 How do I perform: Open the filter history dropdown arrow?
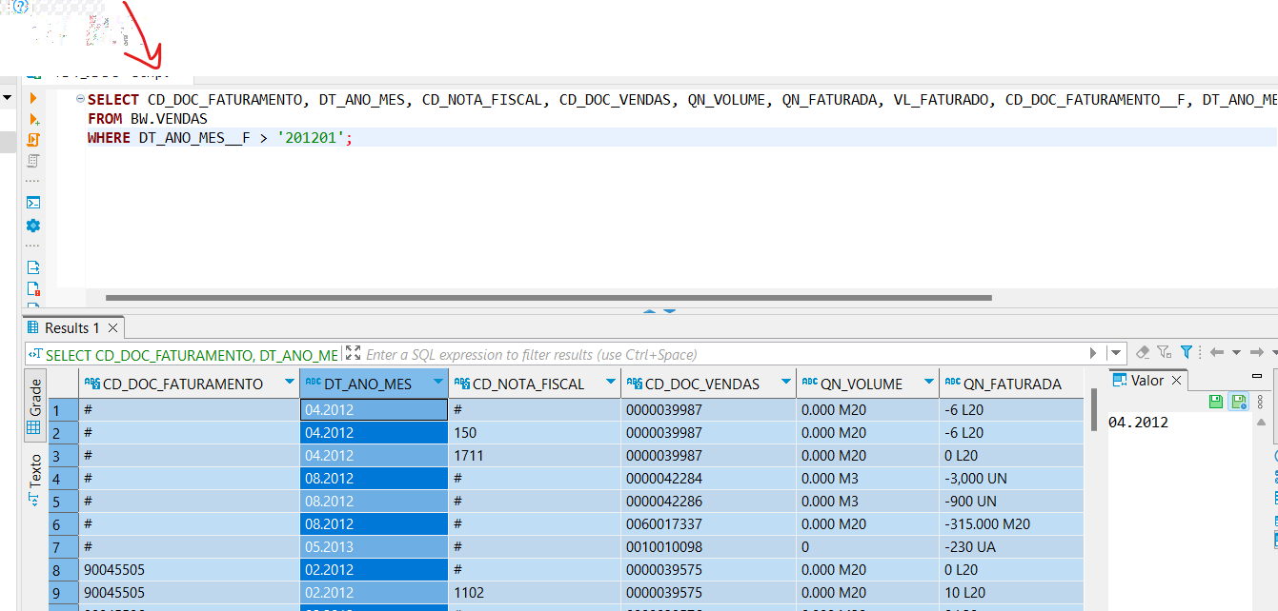[1117, 354]
